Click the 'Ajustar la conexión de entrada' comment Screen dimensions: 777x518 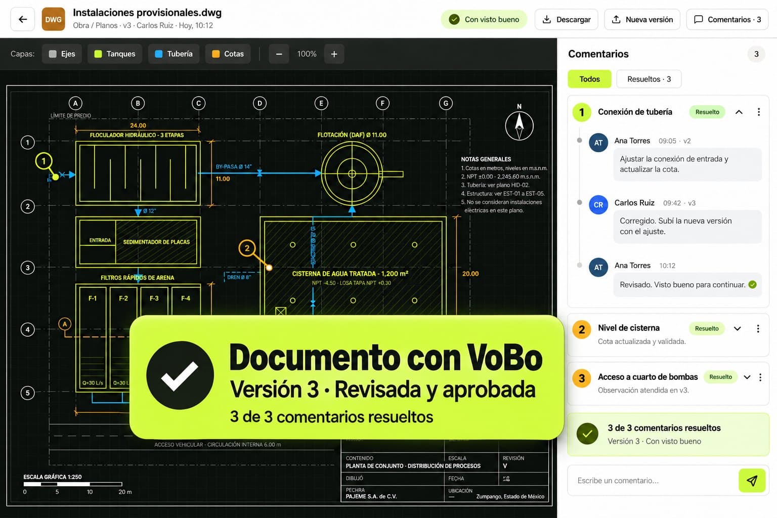(x=687, y=164)
